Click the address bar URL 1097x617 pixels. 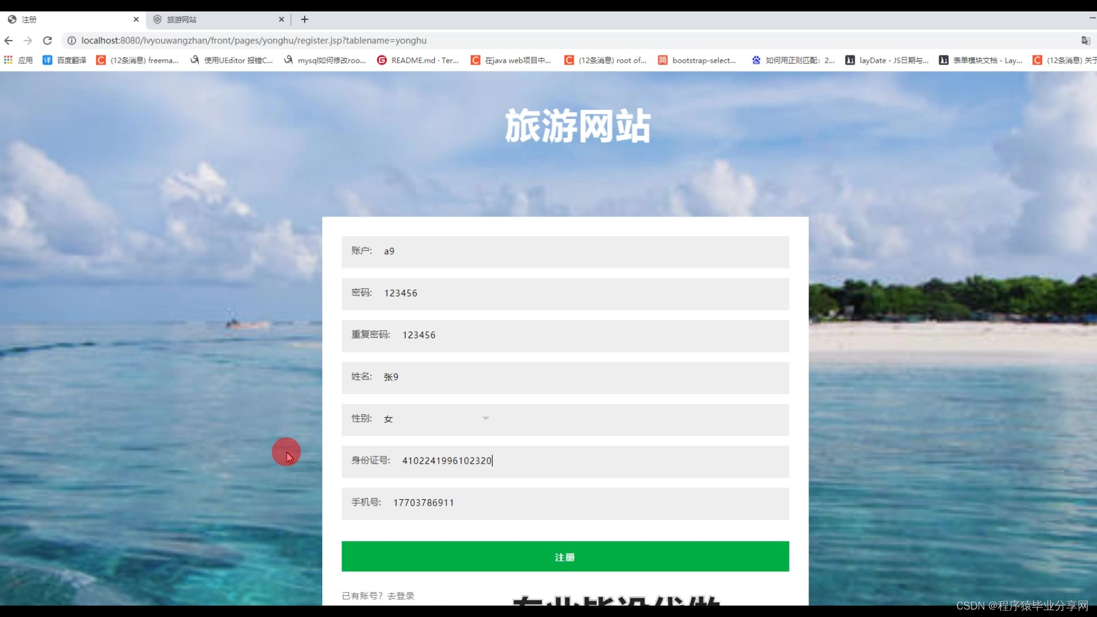coord(254,41)
